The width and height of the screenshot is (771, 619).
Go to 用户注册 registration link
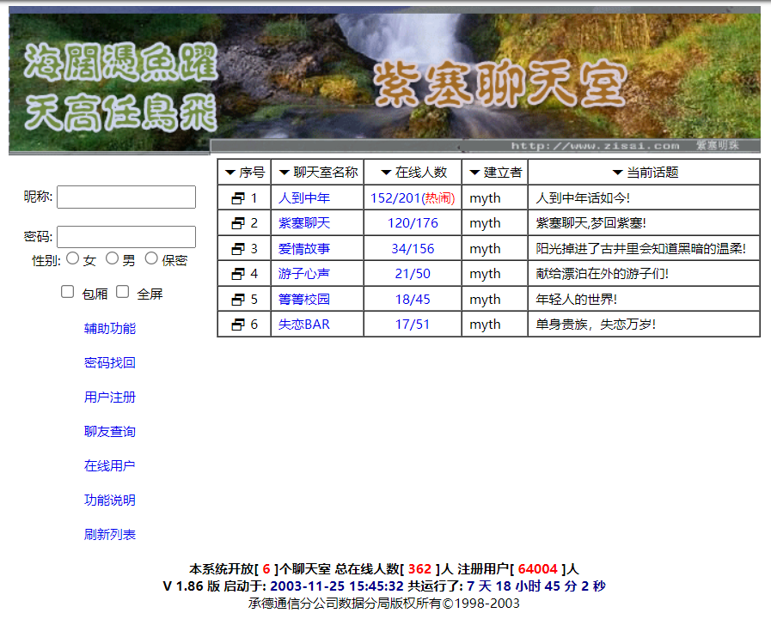[110, 397]
